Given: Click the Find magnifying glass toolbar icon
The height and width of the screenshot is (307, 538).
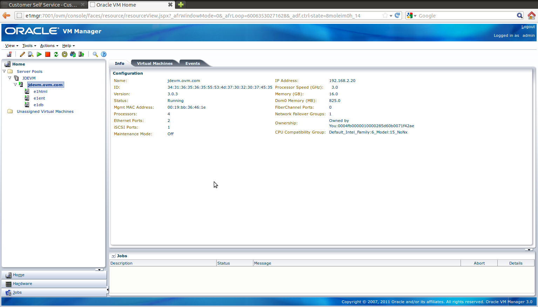Looking at the screenshot, I should pyautogui.click(x=95, y=54).
